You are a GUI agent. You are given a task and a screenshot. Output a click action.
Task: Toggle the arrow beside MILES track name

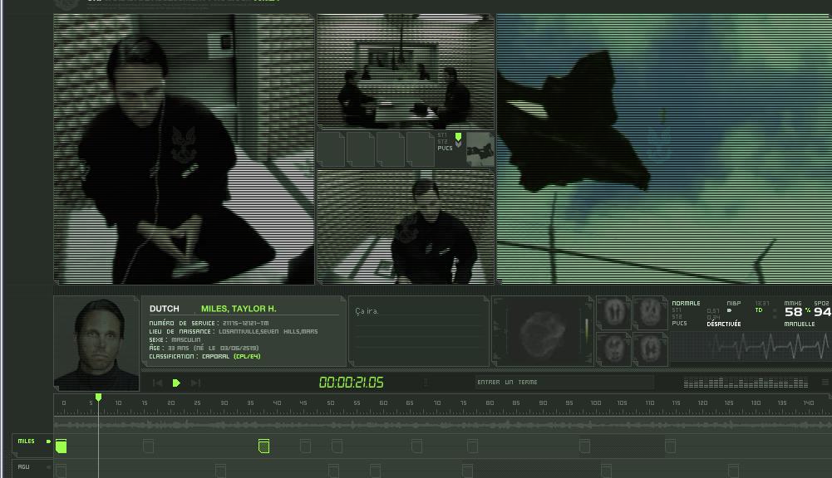(x=48, y=441)
